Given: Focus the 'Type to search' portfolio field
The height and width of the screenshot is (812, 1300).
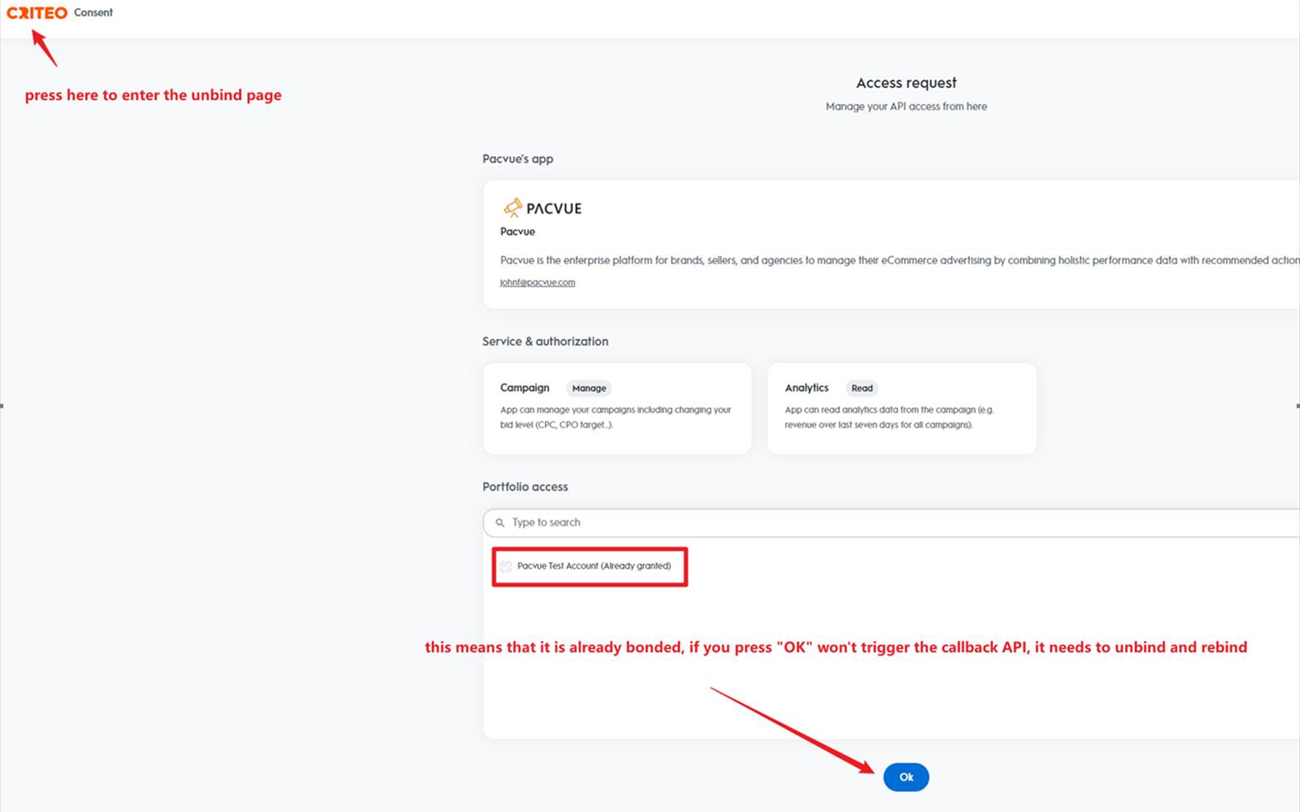Looking at the screenshot, I should click(892, 523).
